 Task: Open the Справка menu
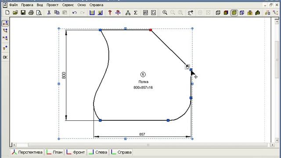[x=96, y=5]
